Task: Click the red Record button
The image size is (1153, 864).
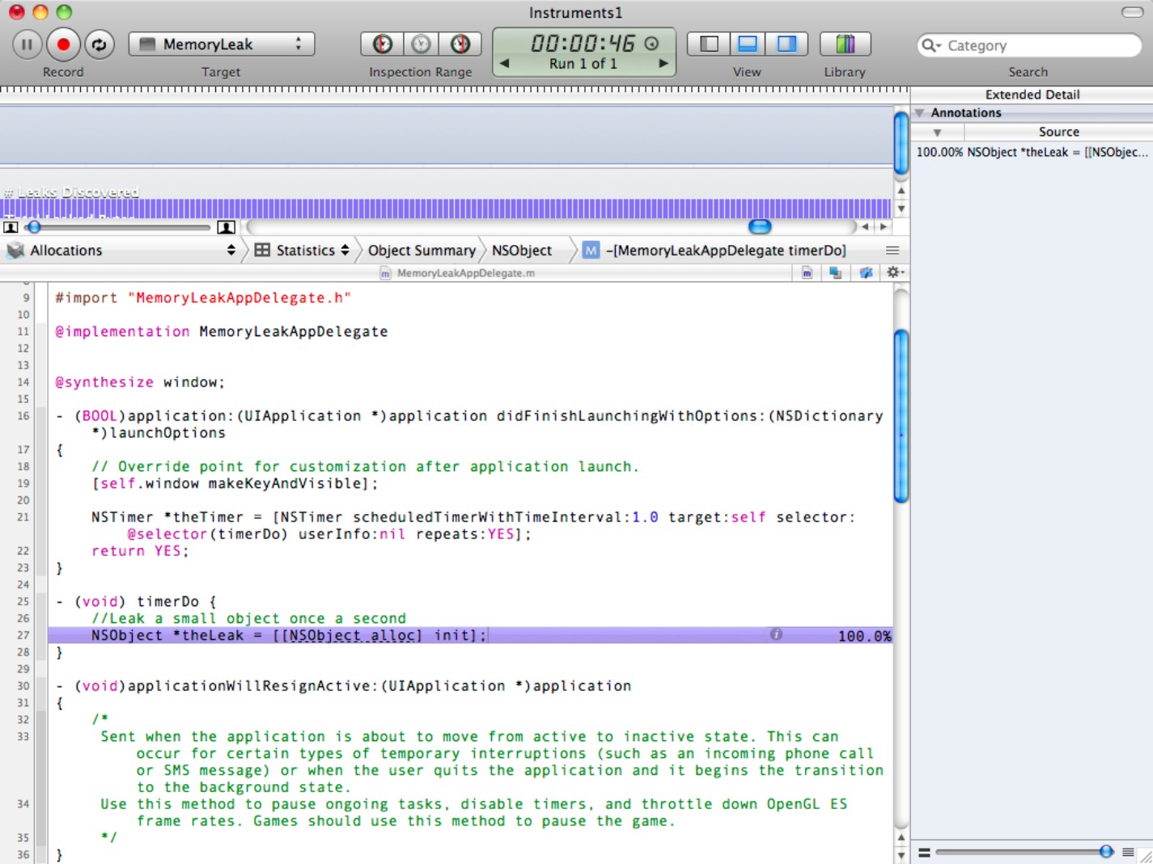Action: click(63, 44)
